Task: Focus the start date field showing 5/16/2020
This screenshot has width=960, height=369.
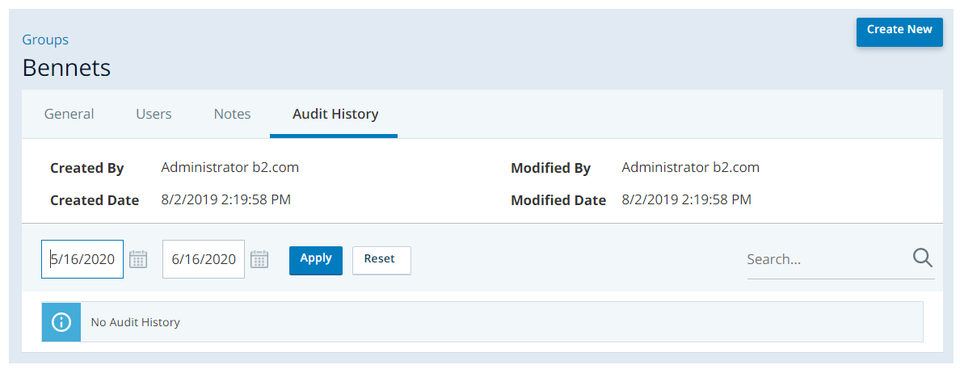Action: coord(83,259)
